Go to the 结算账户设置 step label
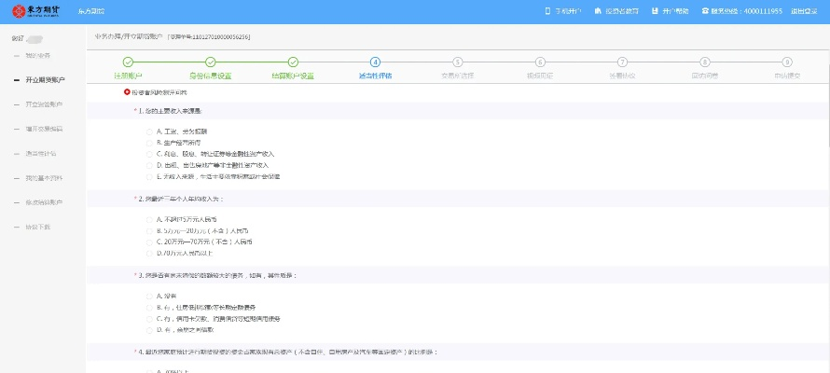This screenshot has height=373, width=830. [292, 75]
